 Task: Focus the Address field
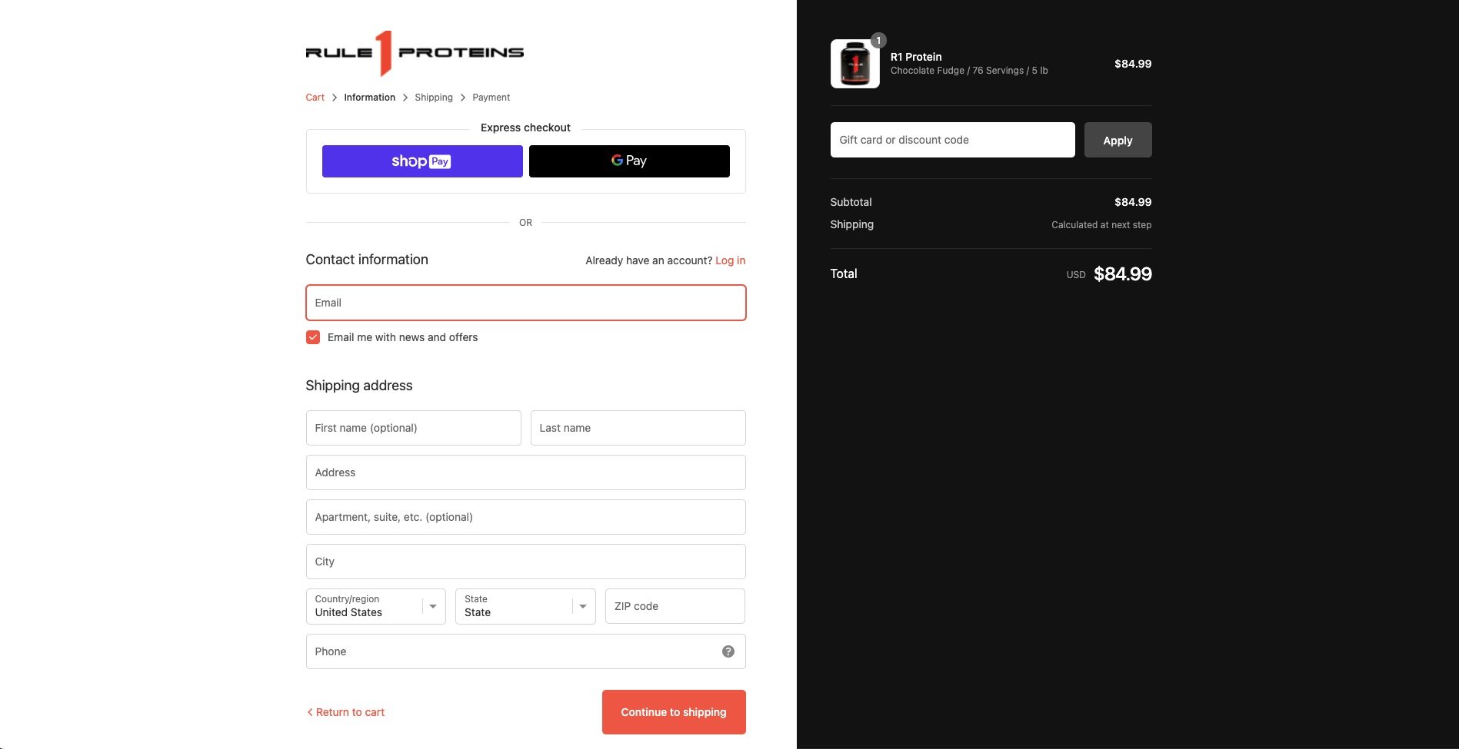(x=526, y=472)
